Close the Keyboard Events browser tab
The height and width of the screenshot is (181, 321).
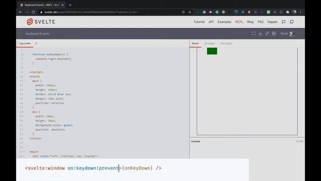click(62, 5)
